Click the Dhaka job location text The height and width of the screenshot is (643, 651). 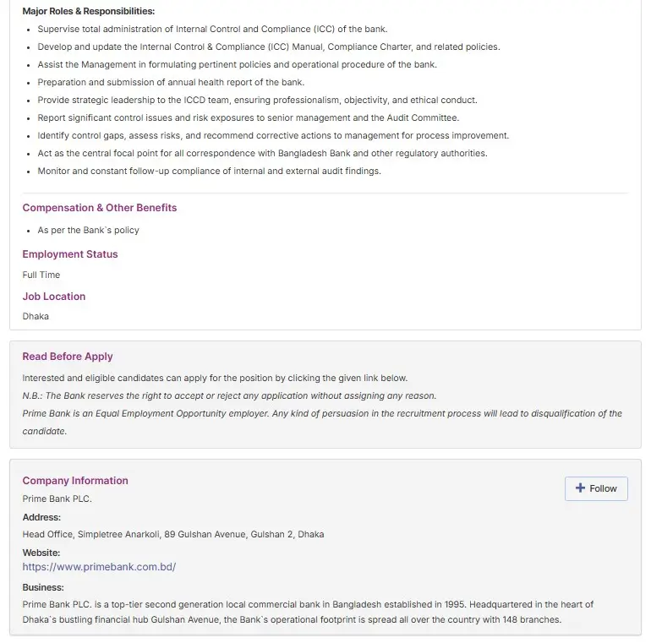coord(36,316)
